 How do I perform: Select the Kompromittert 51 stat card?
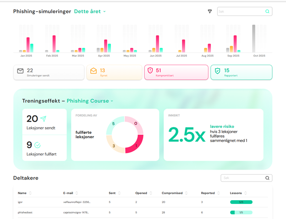(176, 72)
